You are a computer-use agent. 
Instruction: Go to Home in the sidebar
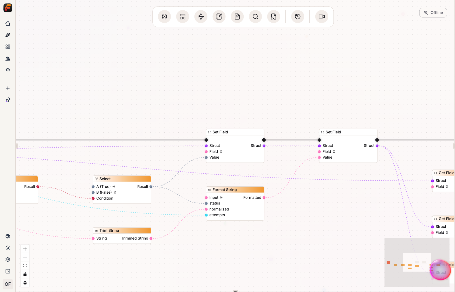click(8, 23)
